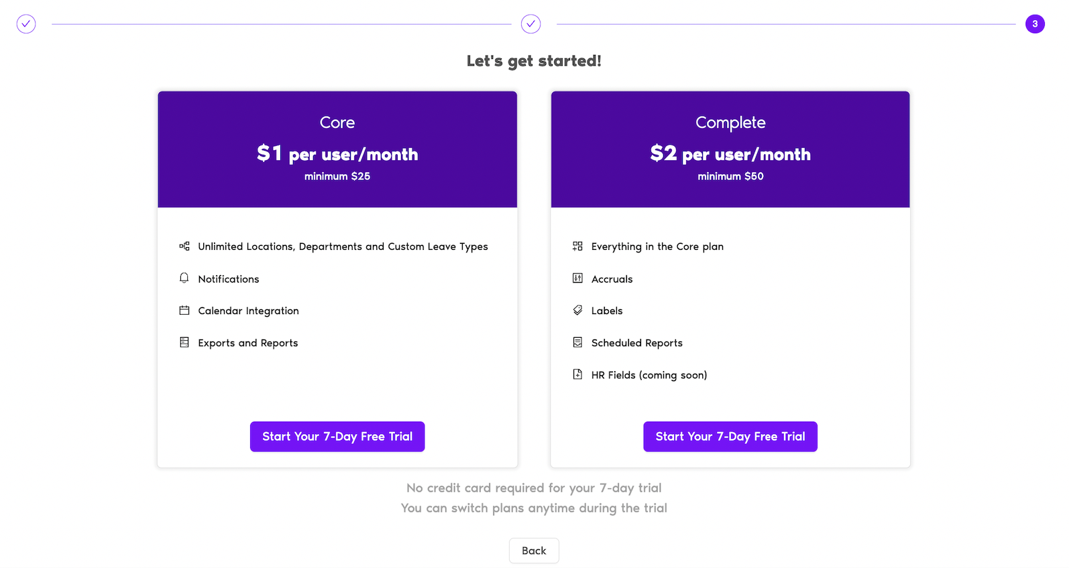
Task: Click the Labels tag icon
Action: (577, 310)
